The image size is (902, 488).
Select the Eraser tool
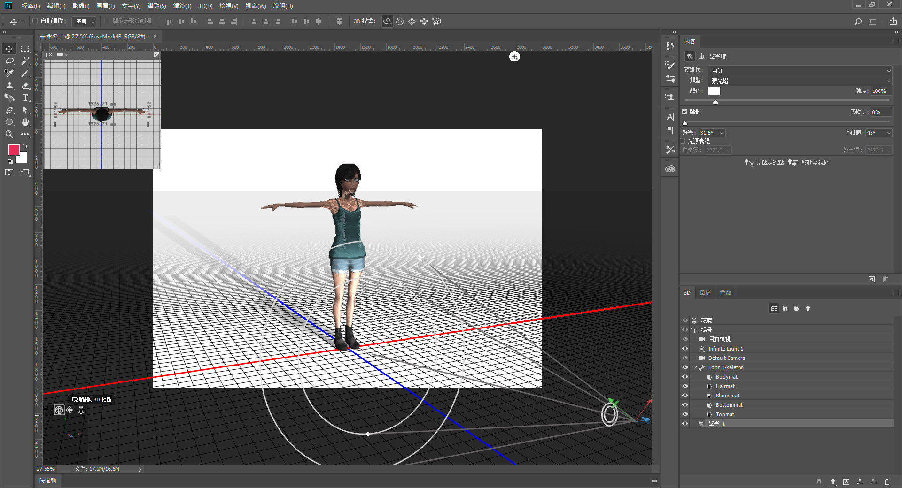pyautogui.click(x=25, y=86)
